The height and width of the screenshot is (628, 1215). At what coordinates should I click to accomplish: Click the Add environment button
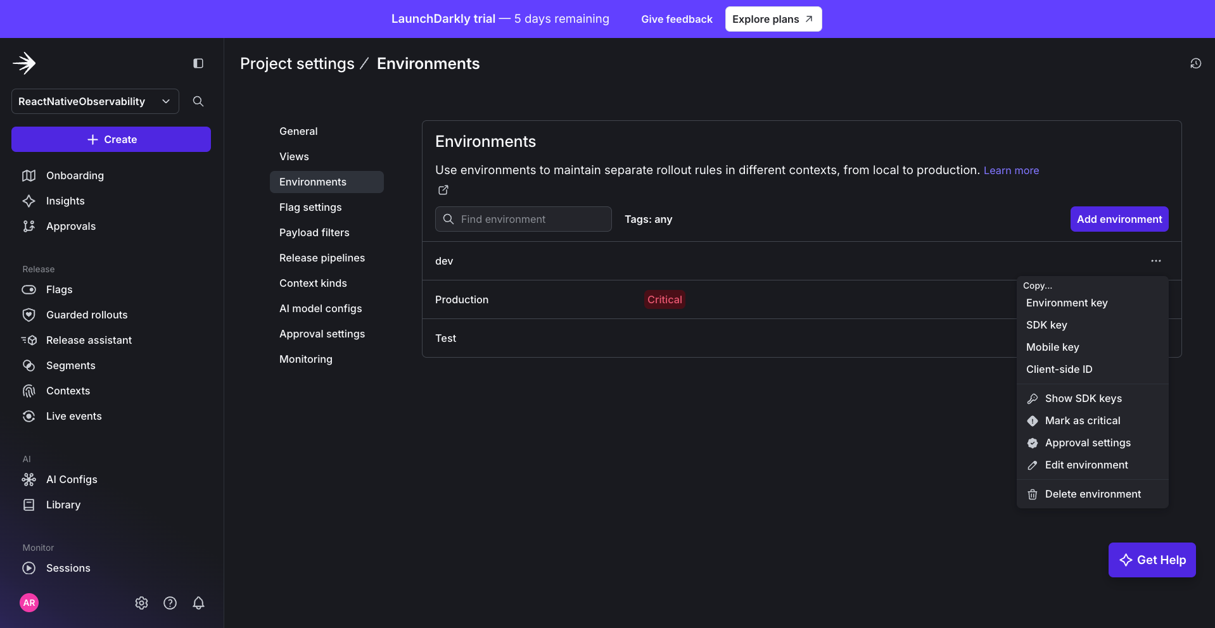(x=1119, y=219)
